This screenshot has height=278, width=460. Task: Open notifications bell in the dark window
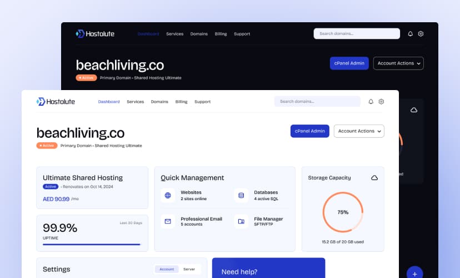(410, 34)
